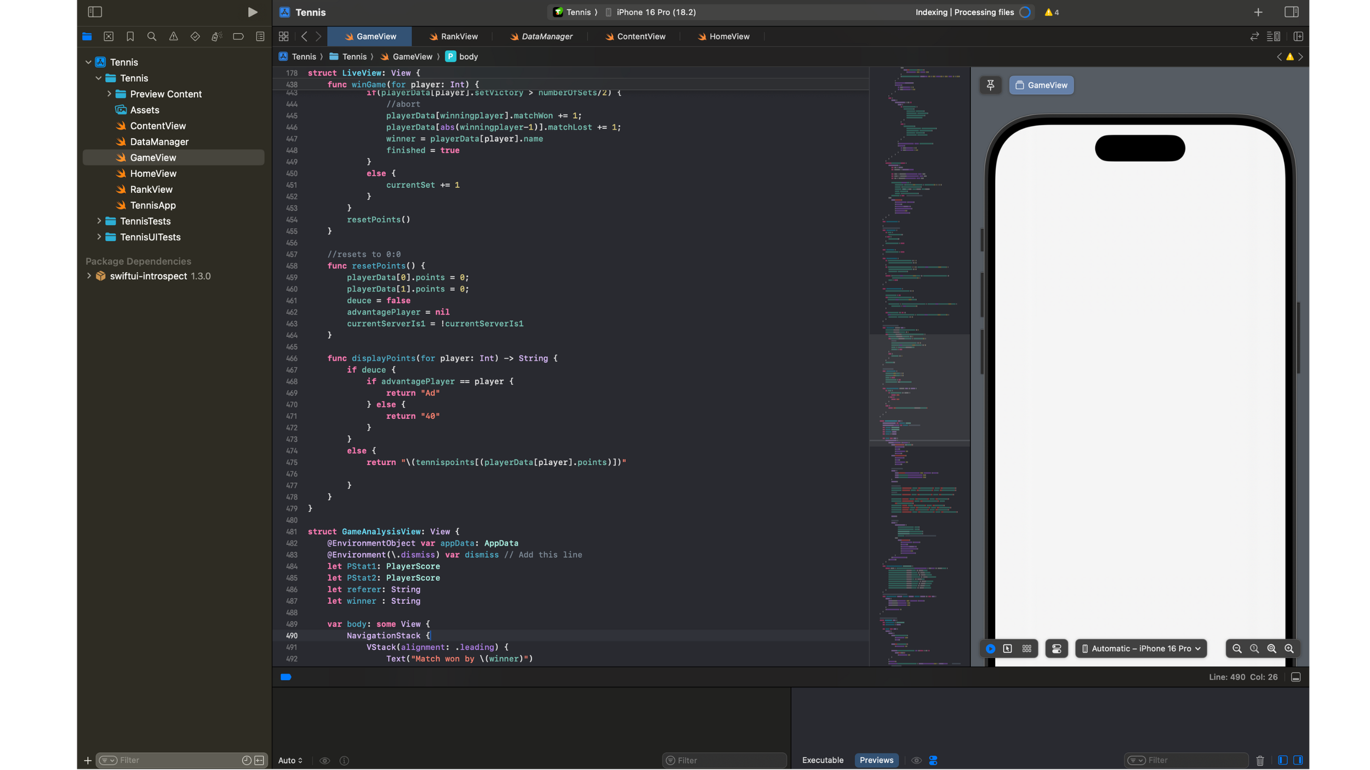Viewport: 1370px width, 770px height.
Task: Toggle the left navigator sidebar
Action: pyautogui.click(x=95, y=12)
